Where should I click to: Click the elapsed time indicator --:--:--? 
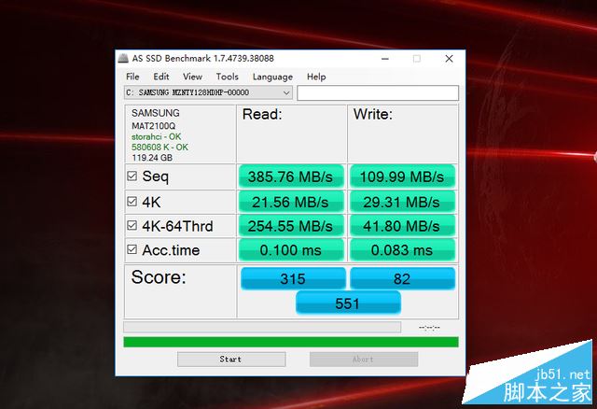(x=429, y=328)
